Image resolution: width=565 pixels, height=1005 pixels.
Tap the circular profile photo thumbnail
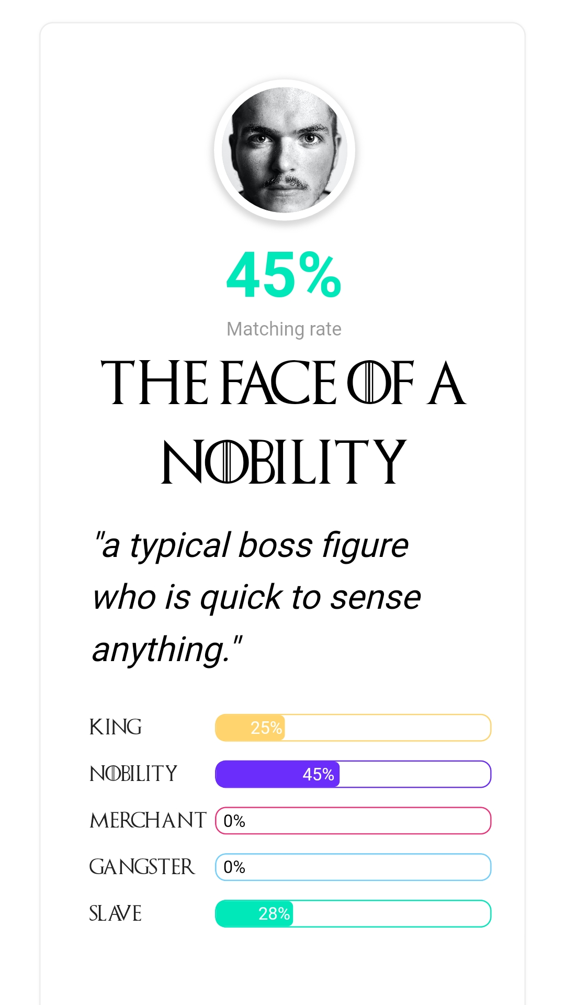coord(285,150)
